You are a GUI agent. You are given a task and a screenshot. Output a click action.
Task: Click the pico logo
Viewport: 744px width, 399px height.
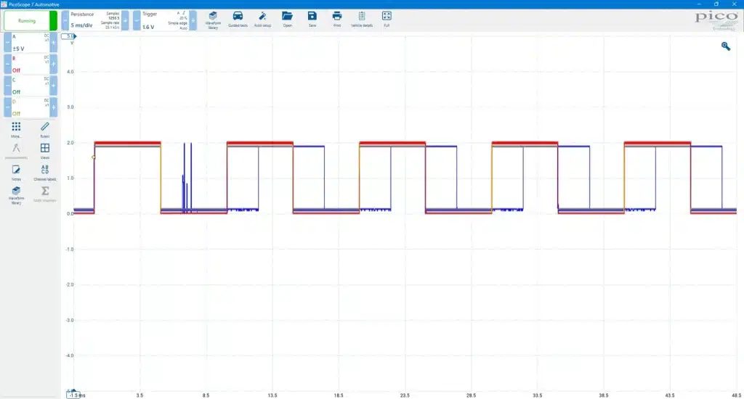click(x=716, y=20)
